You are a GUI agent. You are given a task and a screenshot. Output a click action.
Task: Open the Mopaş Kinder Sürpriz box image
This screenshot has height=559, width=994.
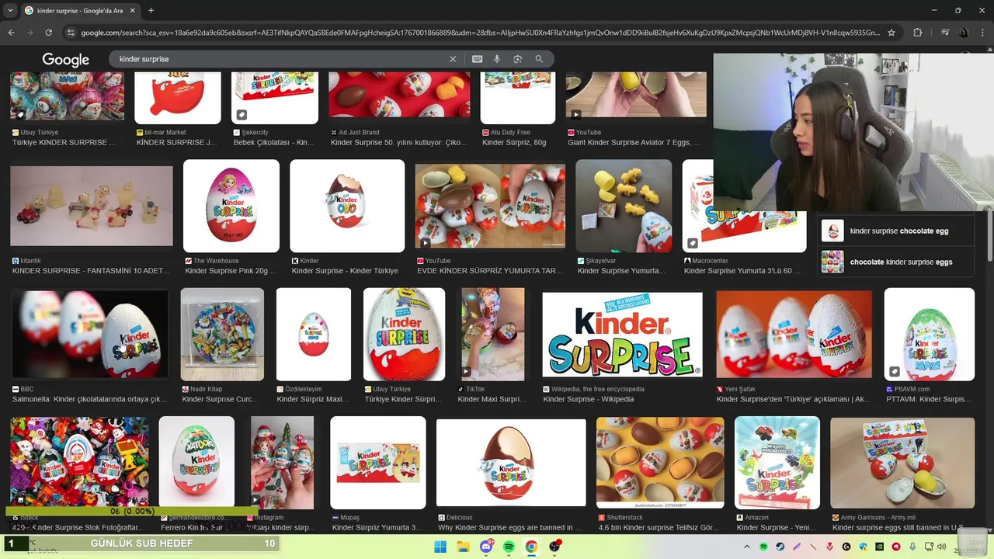click(x=378, y=463)
